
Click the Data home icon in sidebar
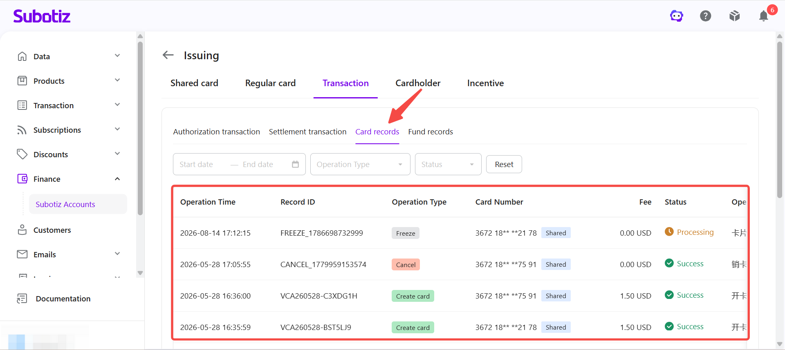22,56
